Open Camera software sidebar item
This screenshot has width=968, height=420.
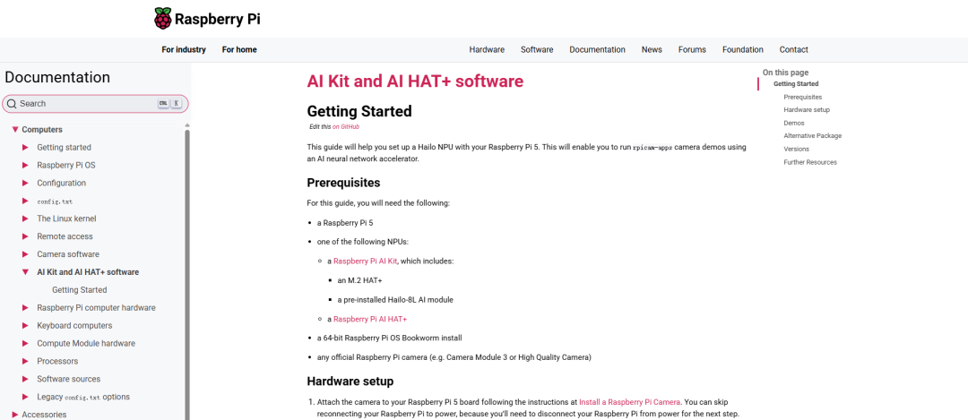point(68,254)
